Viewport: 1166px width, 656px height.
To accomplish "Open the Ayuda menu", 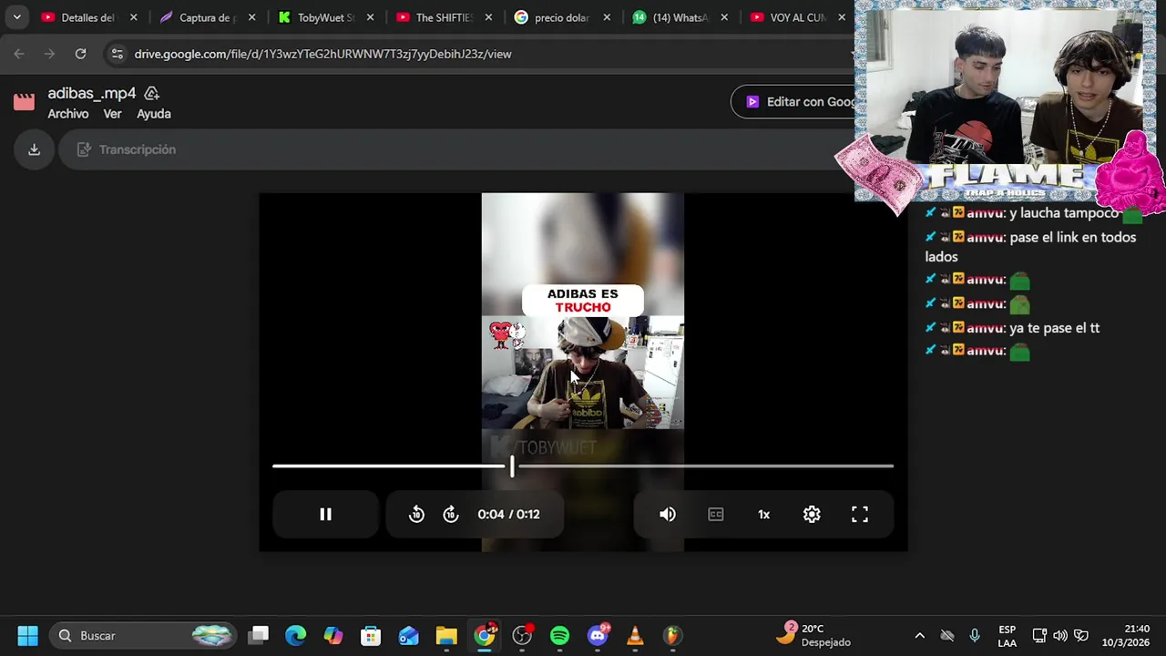I will click(154, 114).
